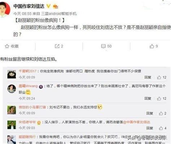The image size is (171, 144).
Task: Click the @中国作家刘信达 mention link
Action: (x=137, y=122)
